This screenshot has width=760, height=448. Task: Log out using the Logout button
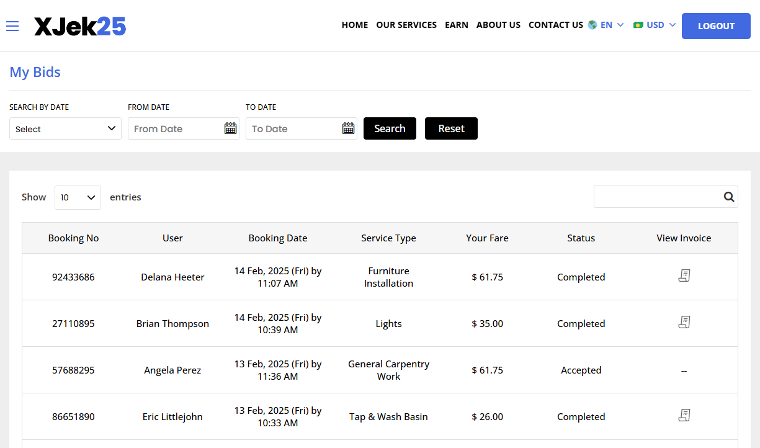[715, 26]
